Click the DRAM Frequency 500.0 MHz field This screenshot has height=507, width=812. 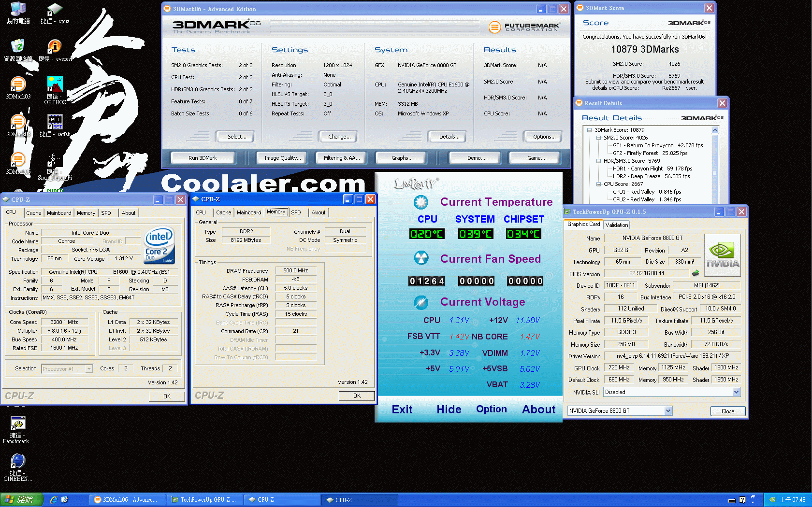tap(295, 270)
